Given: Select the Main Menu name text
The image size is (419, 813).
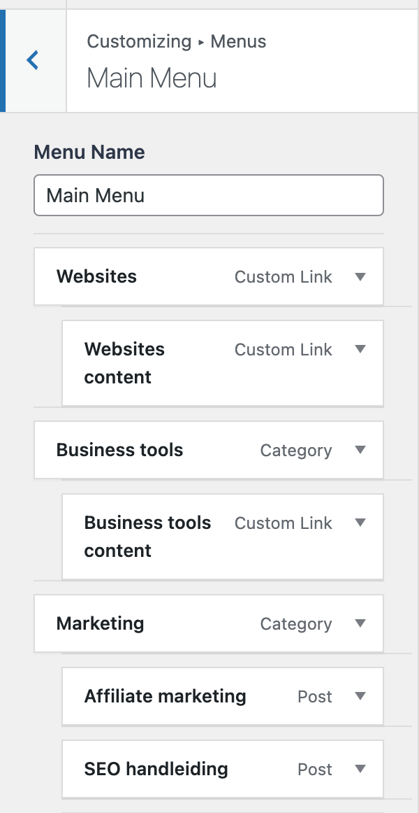Looking at the screenshot, I should tap(94, 195).
